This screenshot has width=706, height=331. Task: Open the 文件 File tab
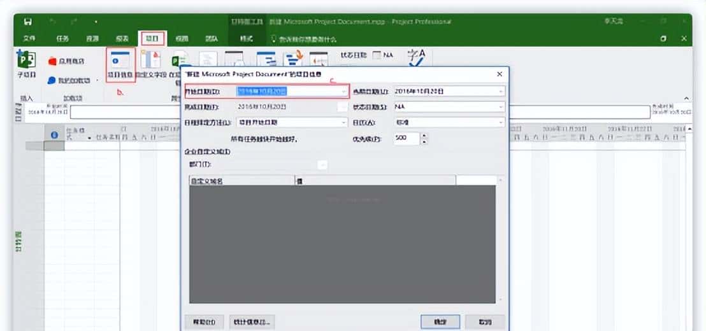click(29, 39)
